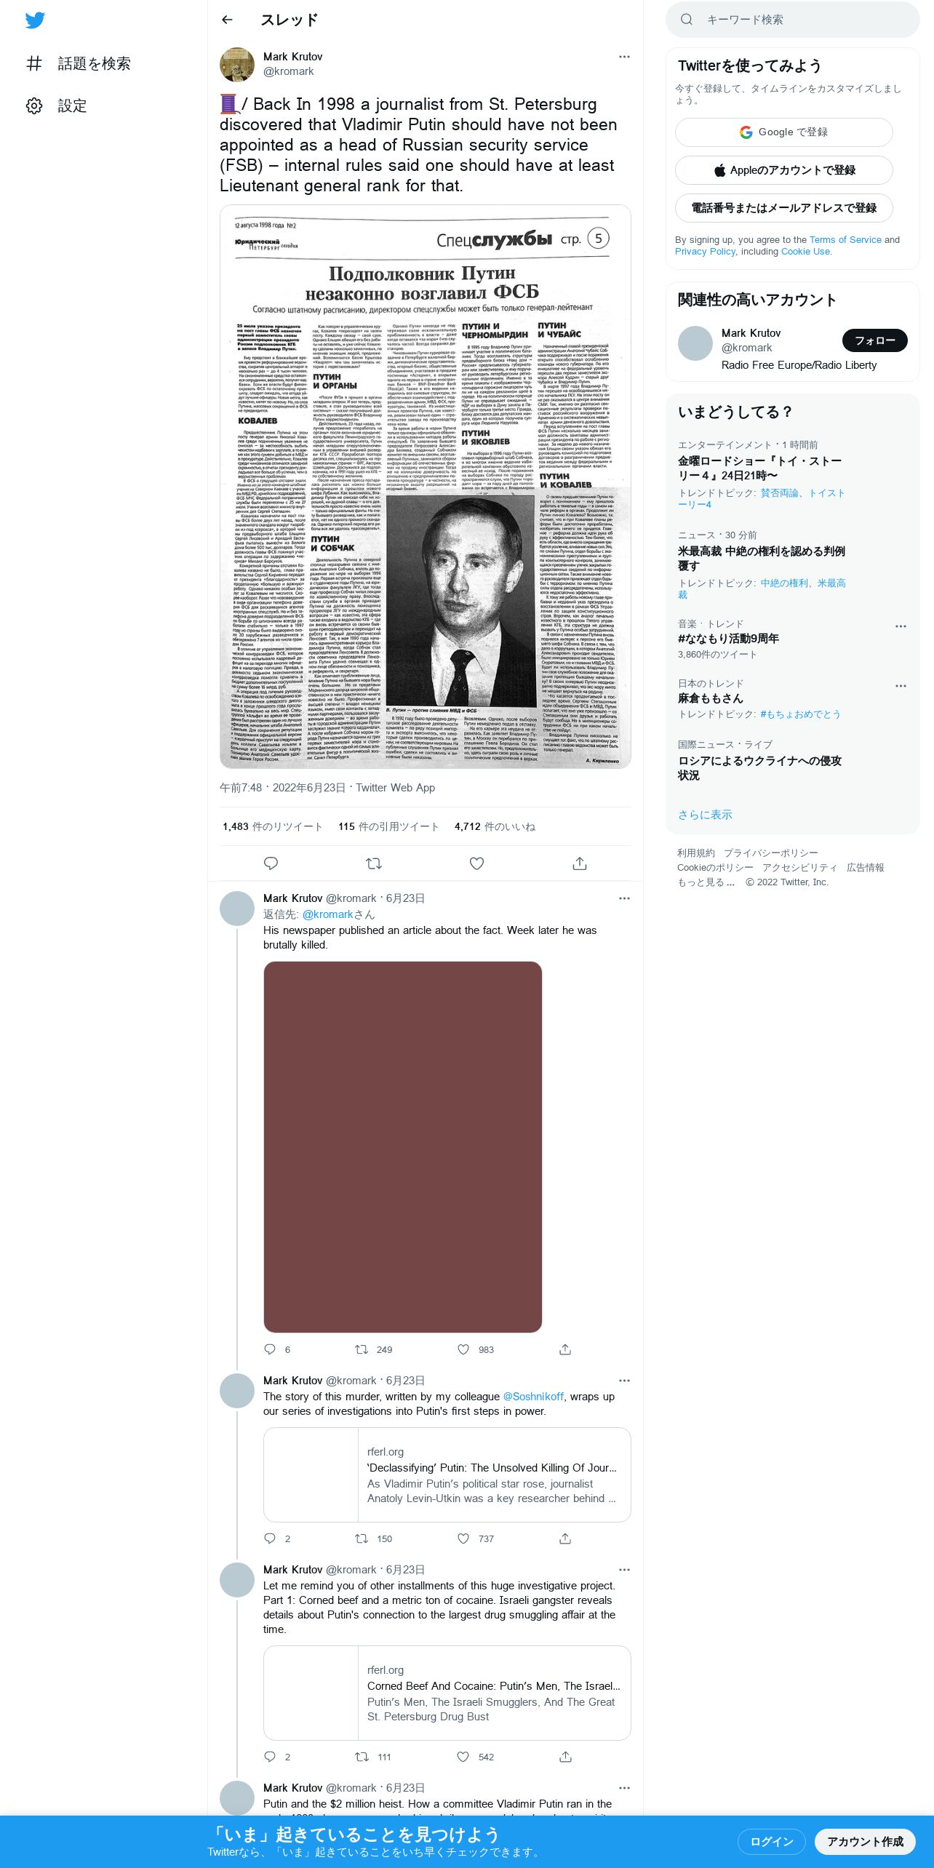
Task: Follow Mark Krutov with the フォロー button
Action: [x=875, y=340]
